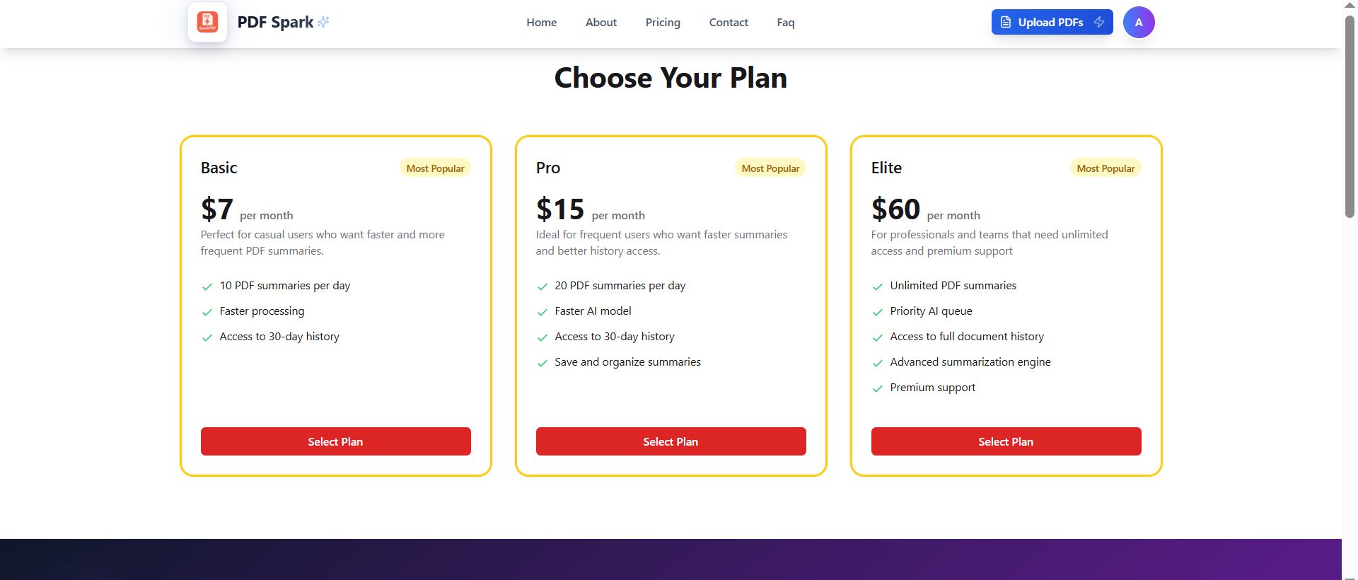The image size is (1358, 580).
Task: Select the Elite plan
Action: 1006,441
